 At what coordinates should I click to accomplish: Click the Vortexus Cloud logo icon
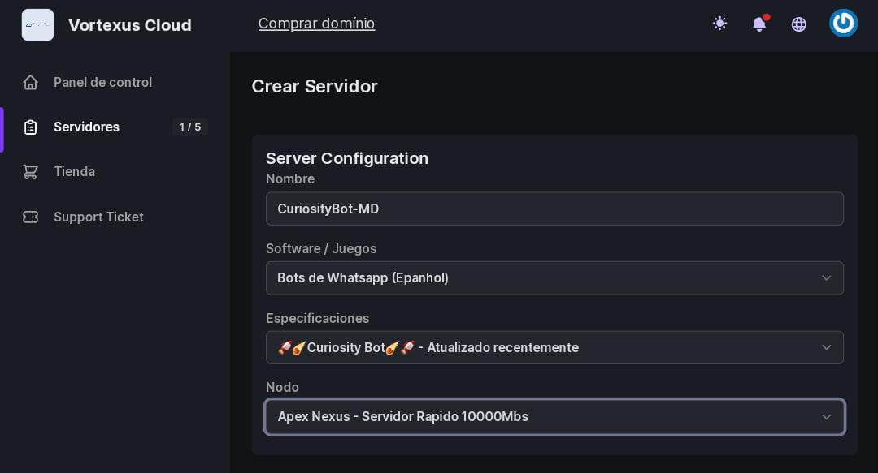pos(37,25)
